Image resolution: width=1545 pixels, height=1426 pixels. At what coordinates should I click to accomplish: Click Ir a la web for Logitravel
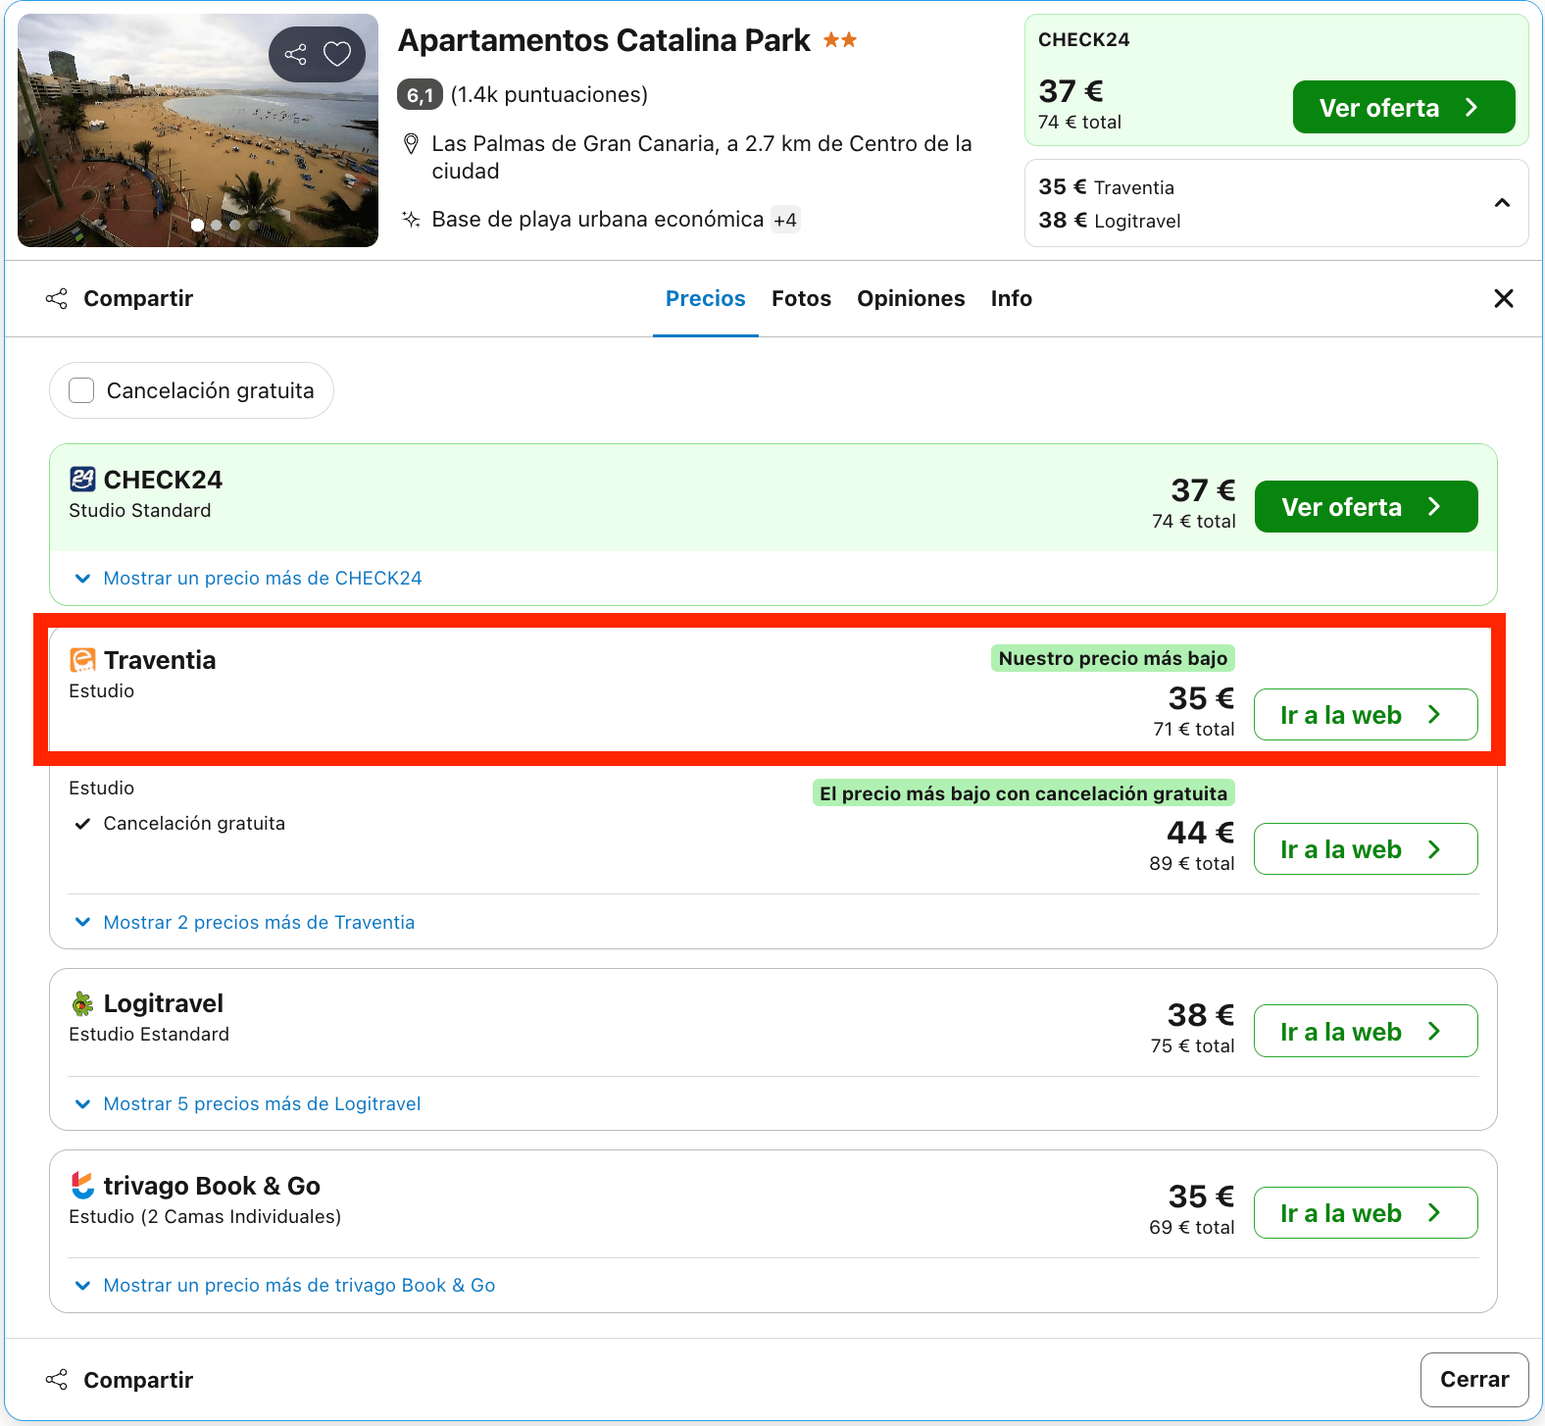point(1367,1031)
